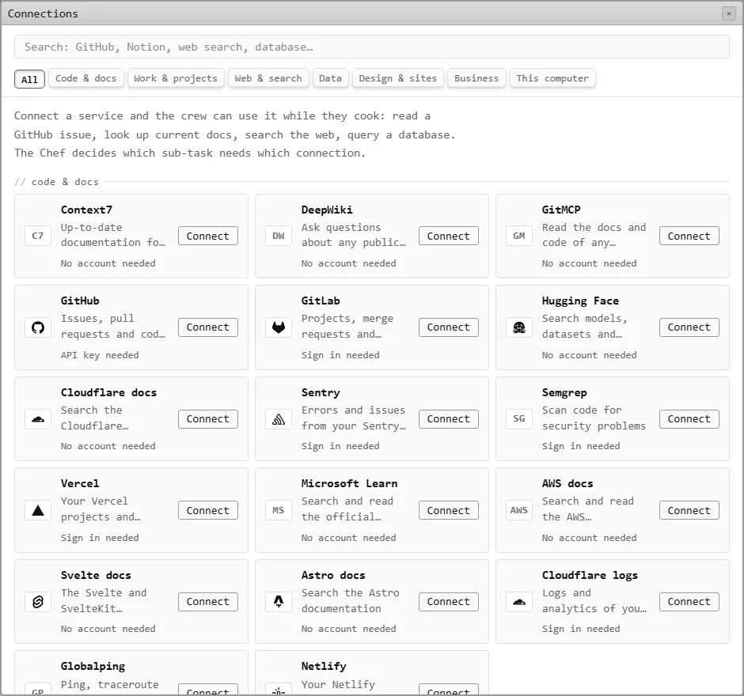Image resolution: width=744 pixels, height=696 pixels.
Task: Click the GitHub octocat icon
Action: 38,327
